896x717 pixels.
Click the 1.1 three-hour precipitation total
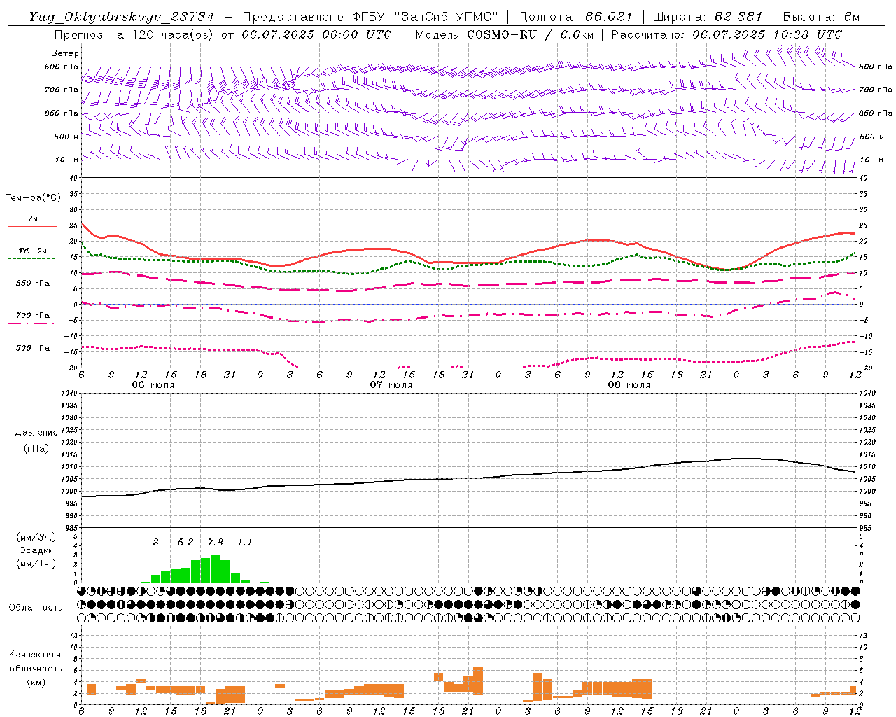coord(244,542)
